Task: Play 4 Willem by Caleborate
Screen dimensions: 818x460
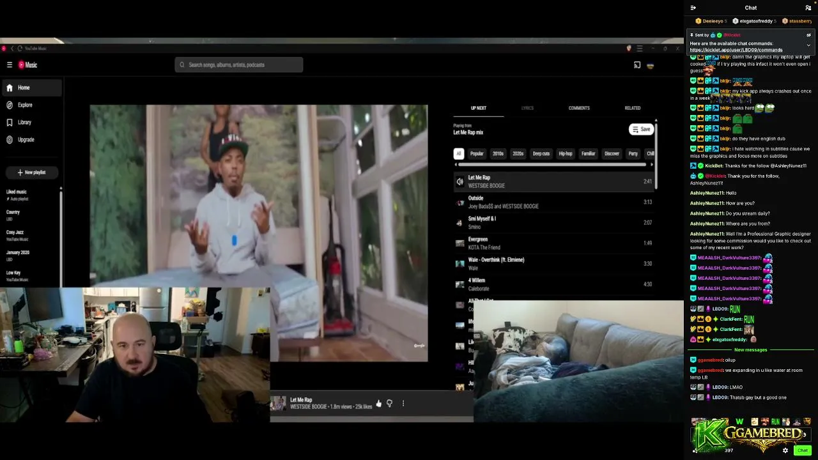Action: [553, 284]
